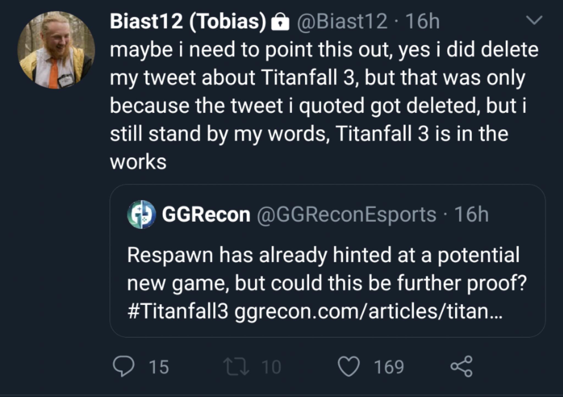Open the quoted tweet's 16h timestamp
Screen dimensions: 563x397
point(471,214)
